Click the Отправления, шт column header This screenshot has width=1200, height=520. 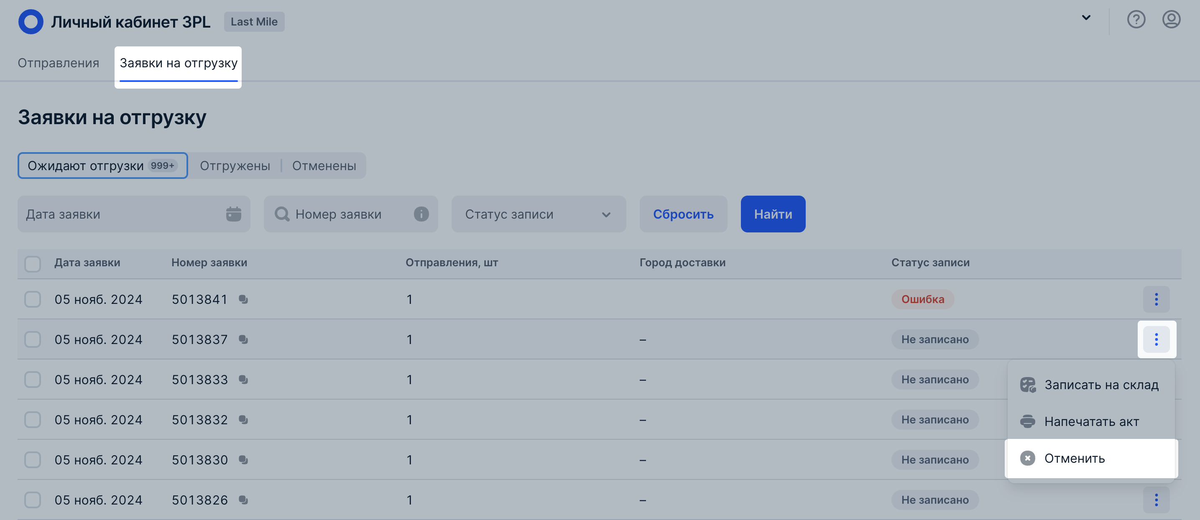tap(452, 263)
